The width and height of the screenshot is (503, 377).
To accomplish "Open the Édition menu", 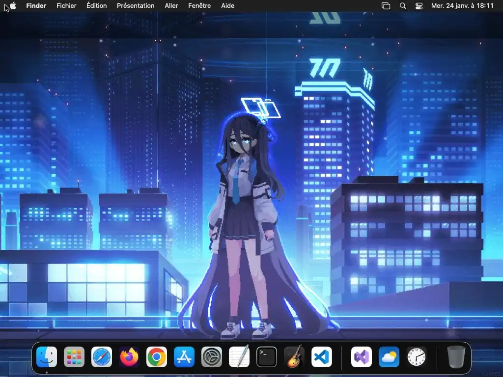I will pyautogui.click(x=97, y=5).
